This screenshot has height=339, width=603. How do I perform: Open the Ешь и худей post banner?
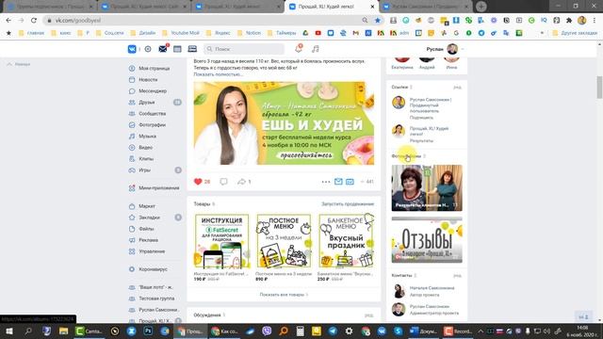click(284, 123)
